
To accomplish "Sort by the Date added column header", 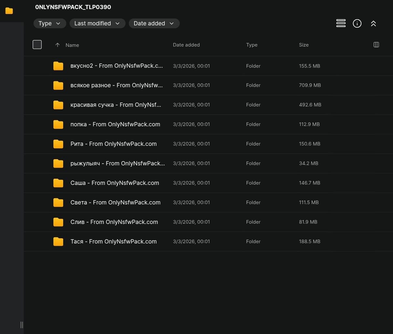I will tap(186, 45).
